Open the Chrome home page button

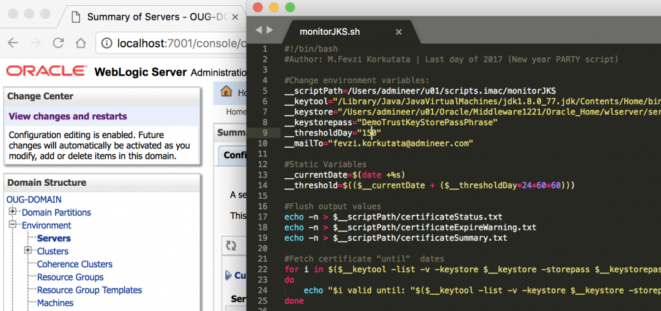pyautogui.click(x=81, y=43)
